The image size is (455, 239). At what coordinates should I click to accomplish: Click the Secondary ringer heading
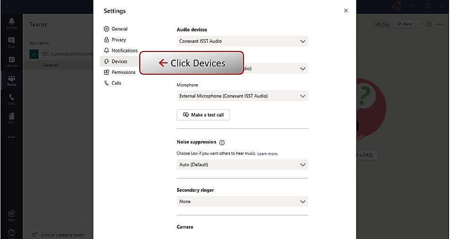click(x=195, y=190)
